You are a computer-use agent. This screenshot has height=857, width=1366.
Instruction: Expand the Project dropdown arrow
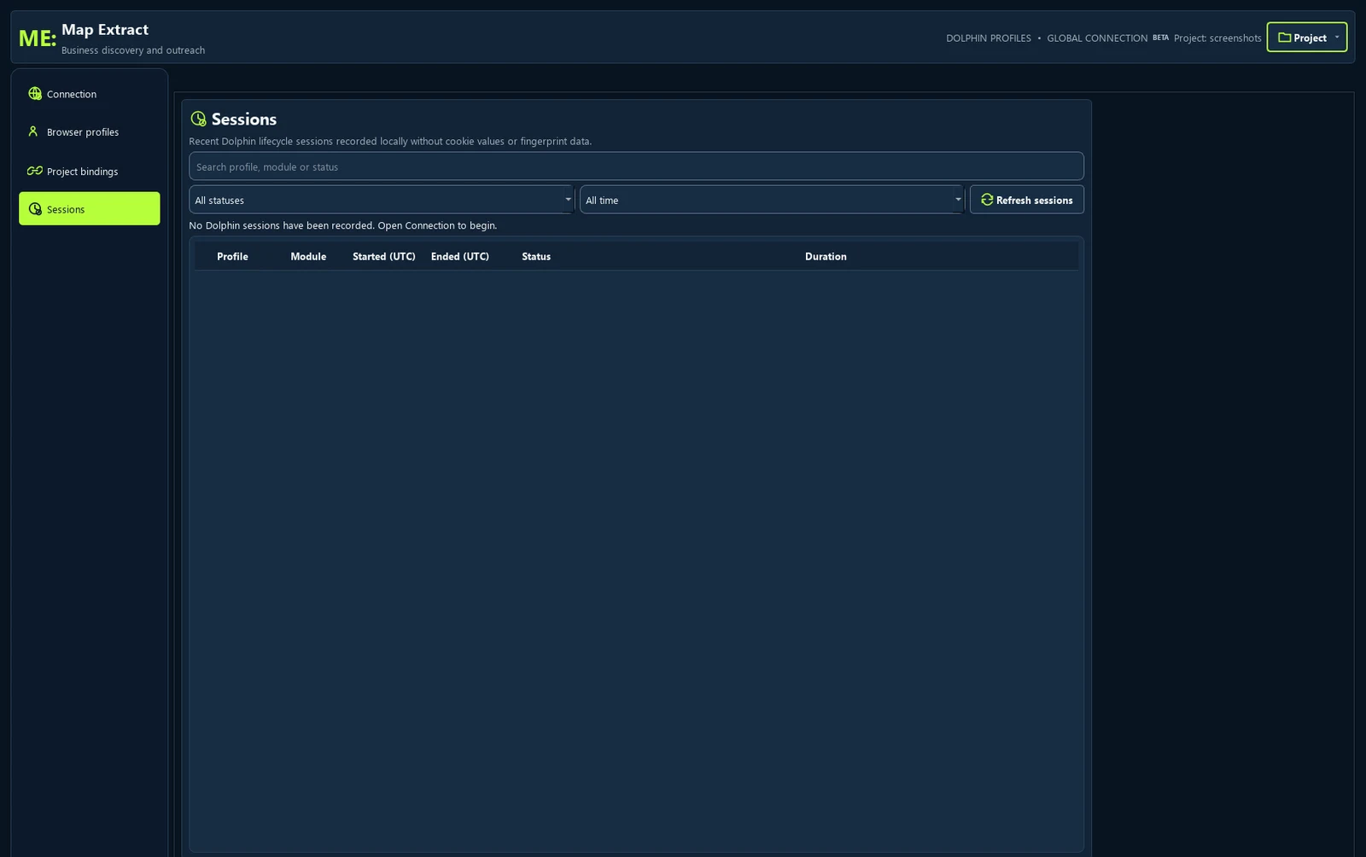pyautogui.click(x=1337, y=37)
